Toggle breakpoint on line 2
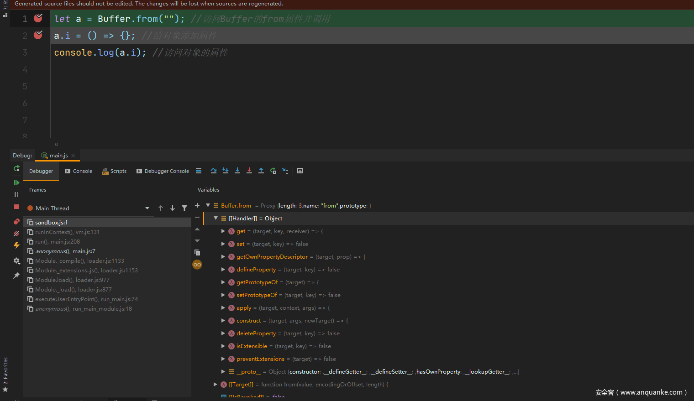The width and height of the screenshot is (694, 401). (38, 35)
